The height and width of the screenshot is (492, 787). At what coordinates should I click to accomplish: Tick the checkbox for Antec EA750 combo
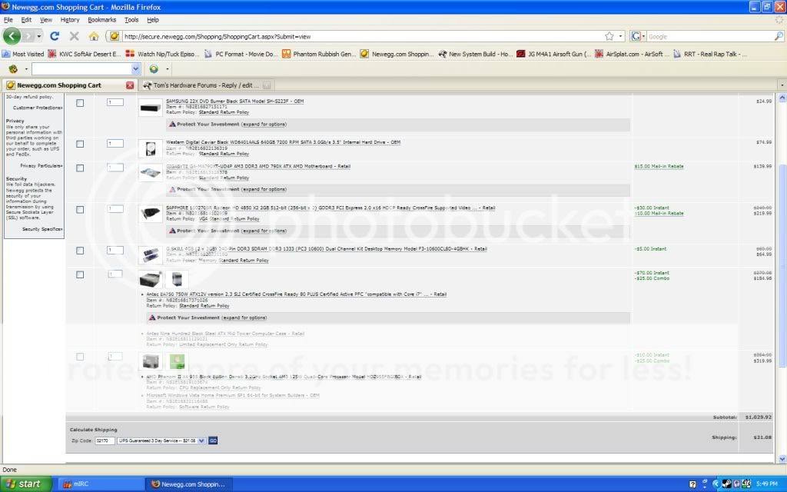[80, 274]
